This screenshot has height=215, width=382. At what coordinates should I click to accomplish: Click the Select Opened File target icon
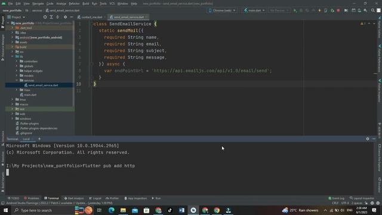[x=45, y=17]
